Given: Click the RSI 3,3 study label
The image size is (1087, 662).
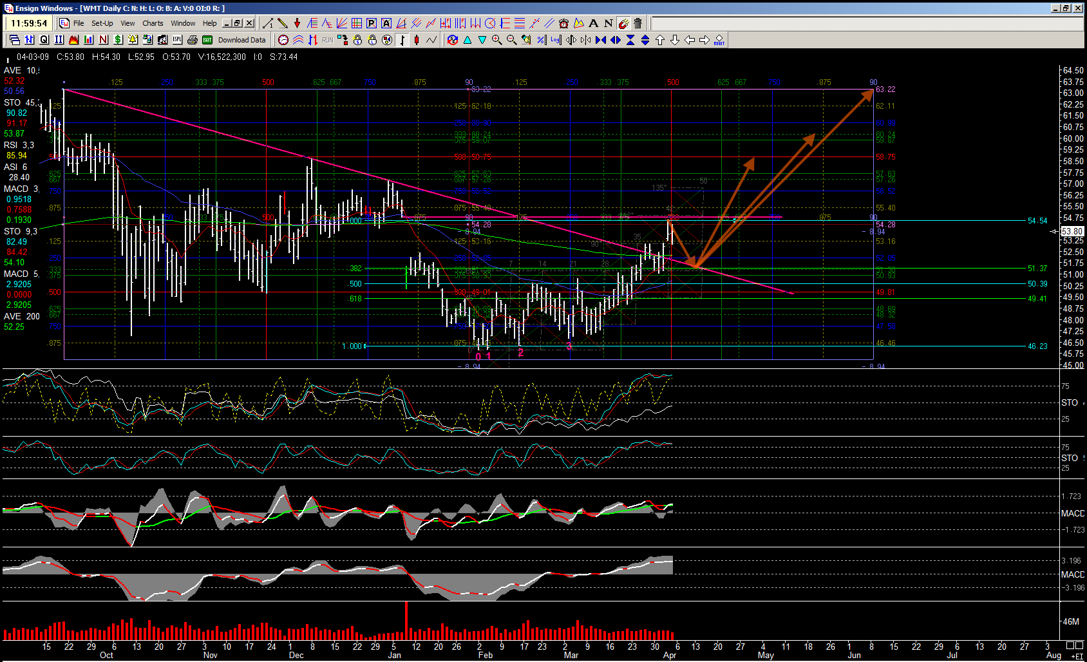Looking at the screenshot, I should click(x=19, y=145).
